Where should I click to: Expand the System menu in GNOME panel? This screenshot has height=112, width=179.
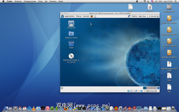pos(86,16)
